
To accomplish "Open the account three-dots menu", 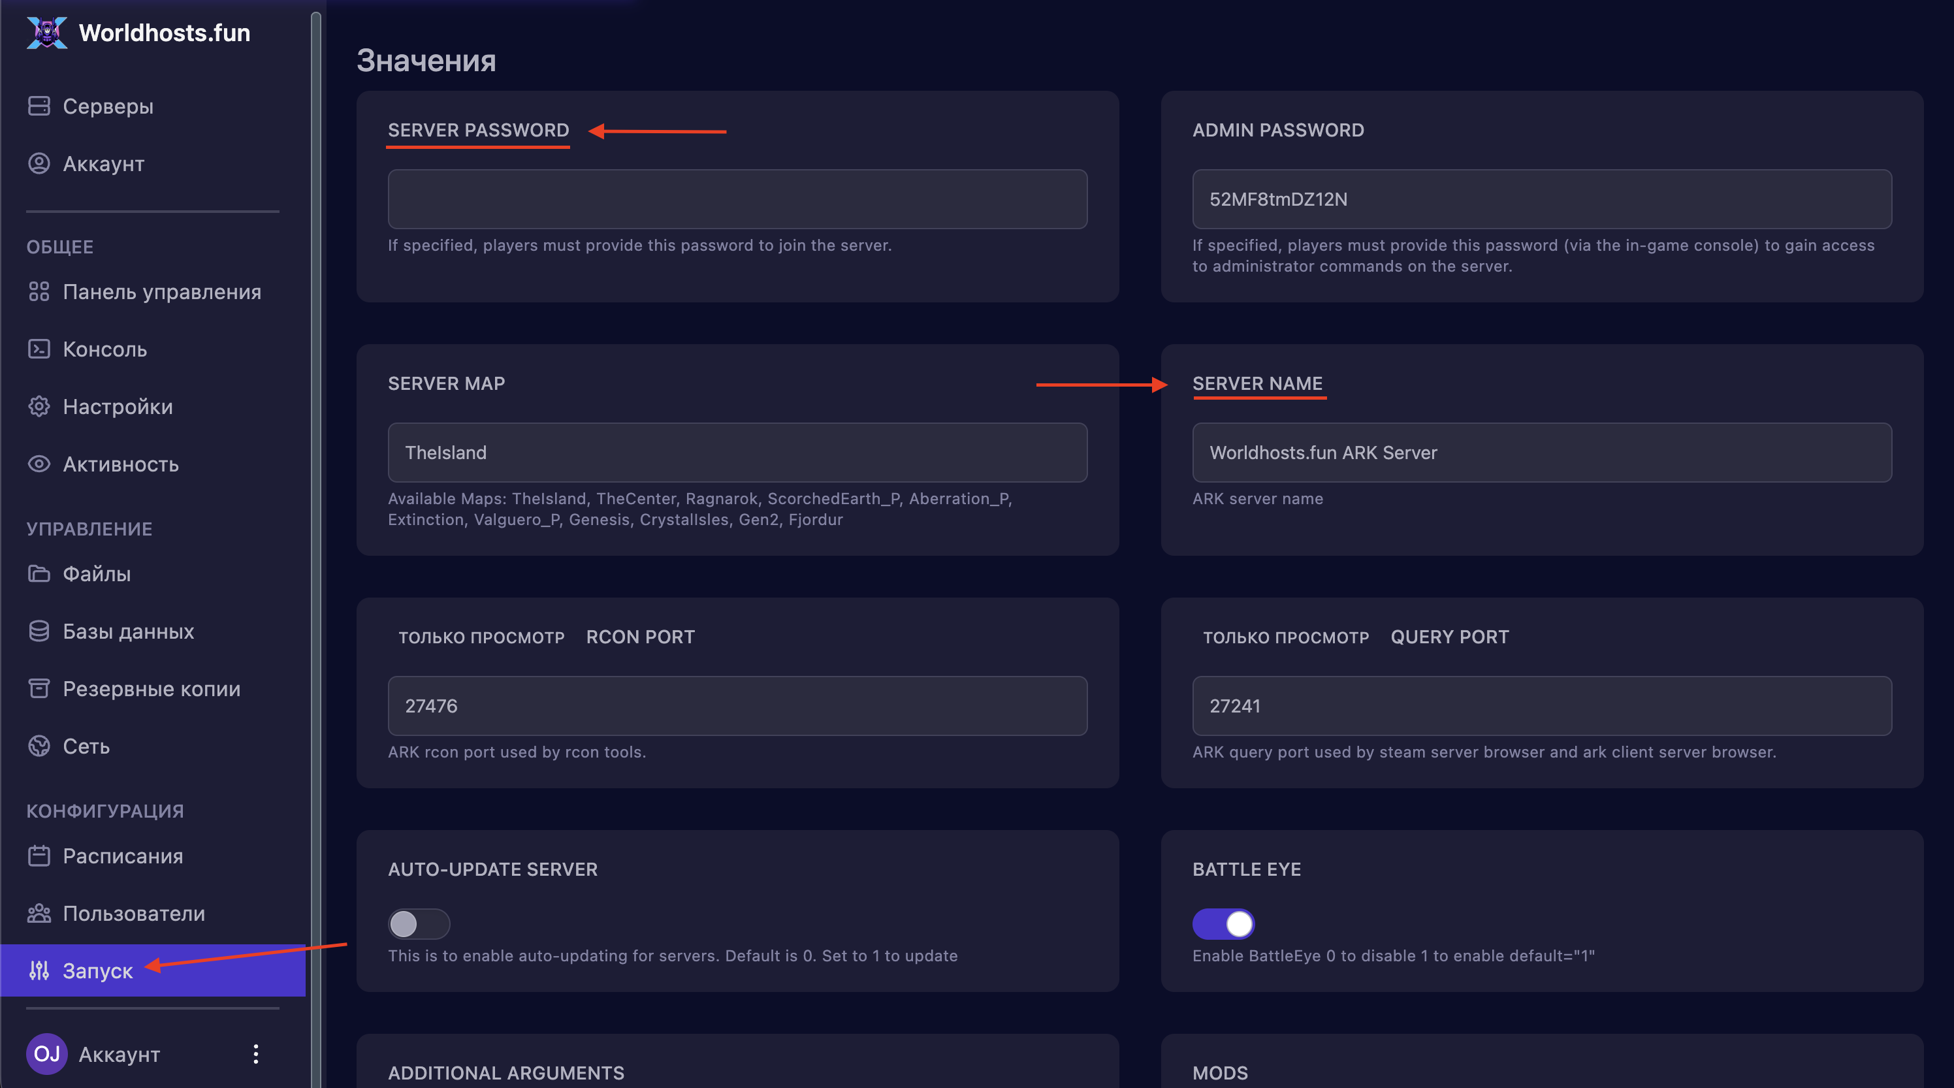I will (255, 1054).
